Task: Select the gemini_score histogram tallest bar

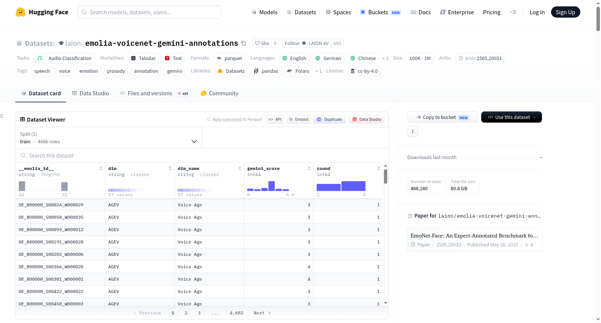Action: tap(272, 186)
